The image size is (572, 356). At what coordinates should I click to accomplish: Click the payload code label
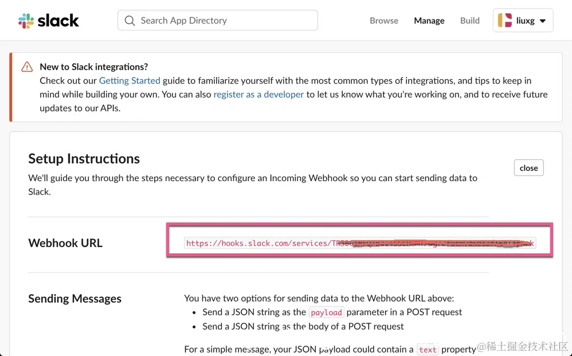click(326, 312)
